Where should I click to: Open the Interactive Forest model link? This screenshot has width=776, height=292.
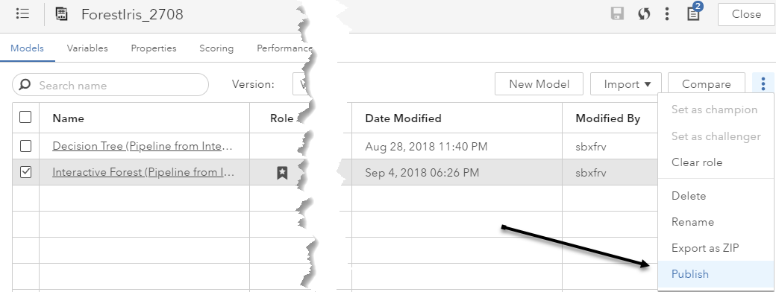(143, 172)
